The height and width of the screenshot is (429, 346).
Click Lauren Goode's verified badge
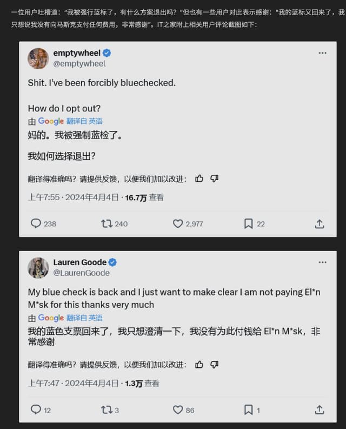point(112,262)
